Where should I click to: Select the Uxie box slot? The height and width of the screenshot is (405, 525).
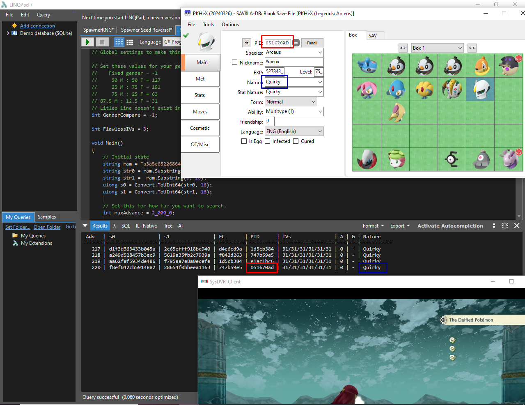coord(424,89)
